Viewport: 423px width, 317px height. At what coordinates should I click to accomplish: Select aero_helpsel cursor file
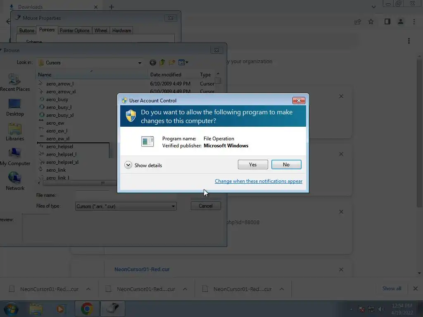pyautogui.click(x=59, y=147)
